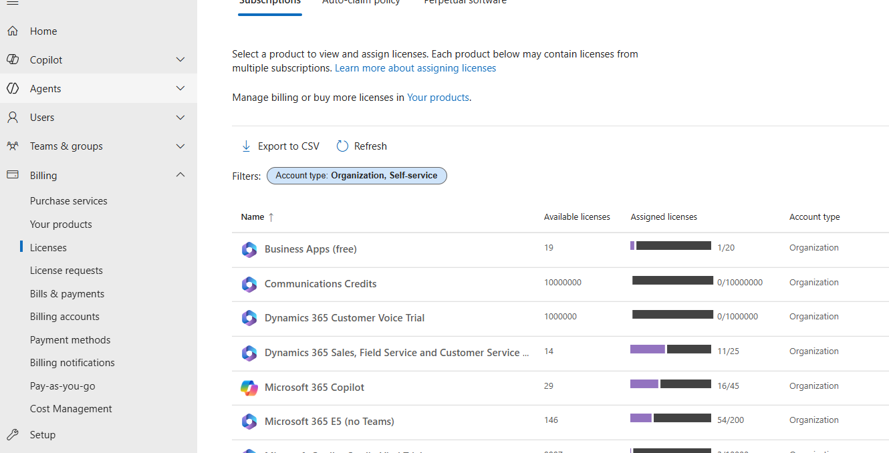The height and width of the screenshot is (453, 889).
Task: Open Billing accounts page
Action: tap(64, 316)
